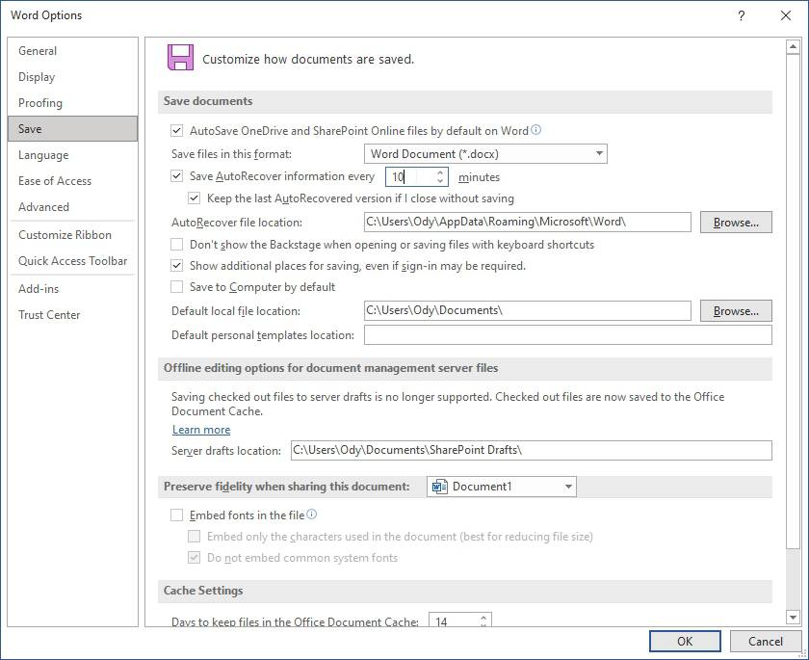
Task: Open the Learn more link
Action: click(201, 430)
